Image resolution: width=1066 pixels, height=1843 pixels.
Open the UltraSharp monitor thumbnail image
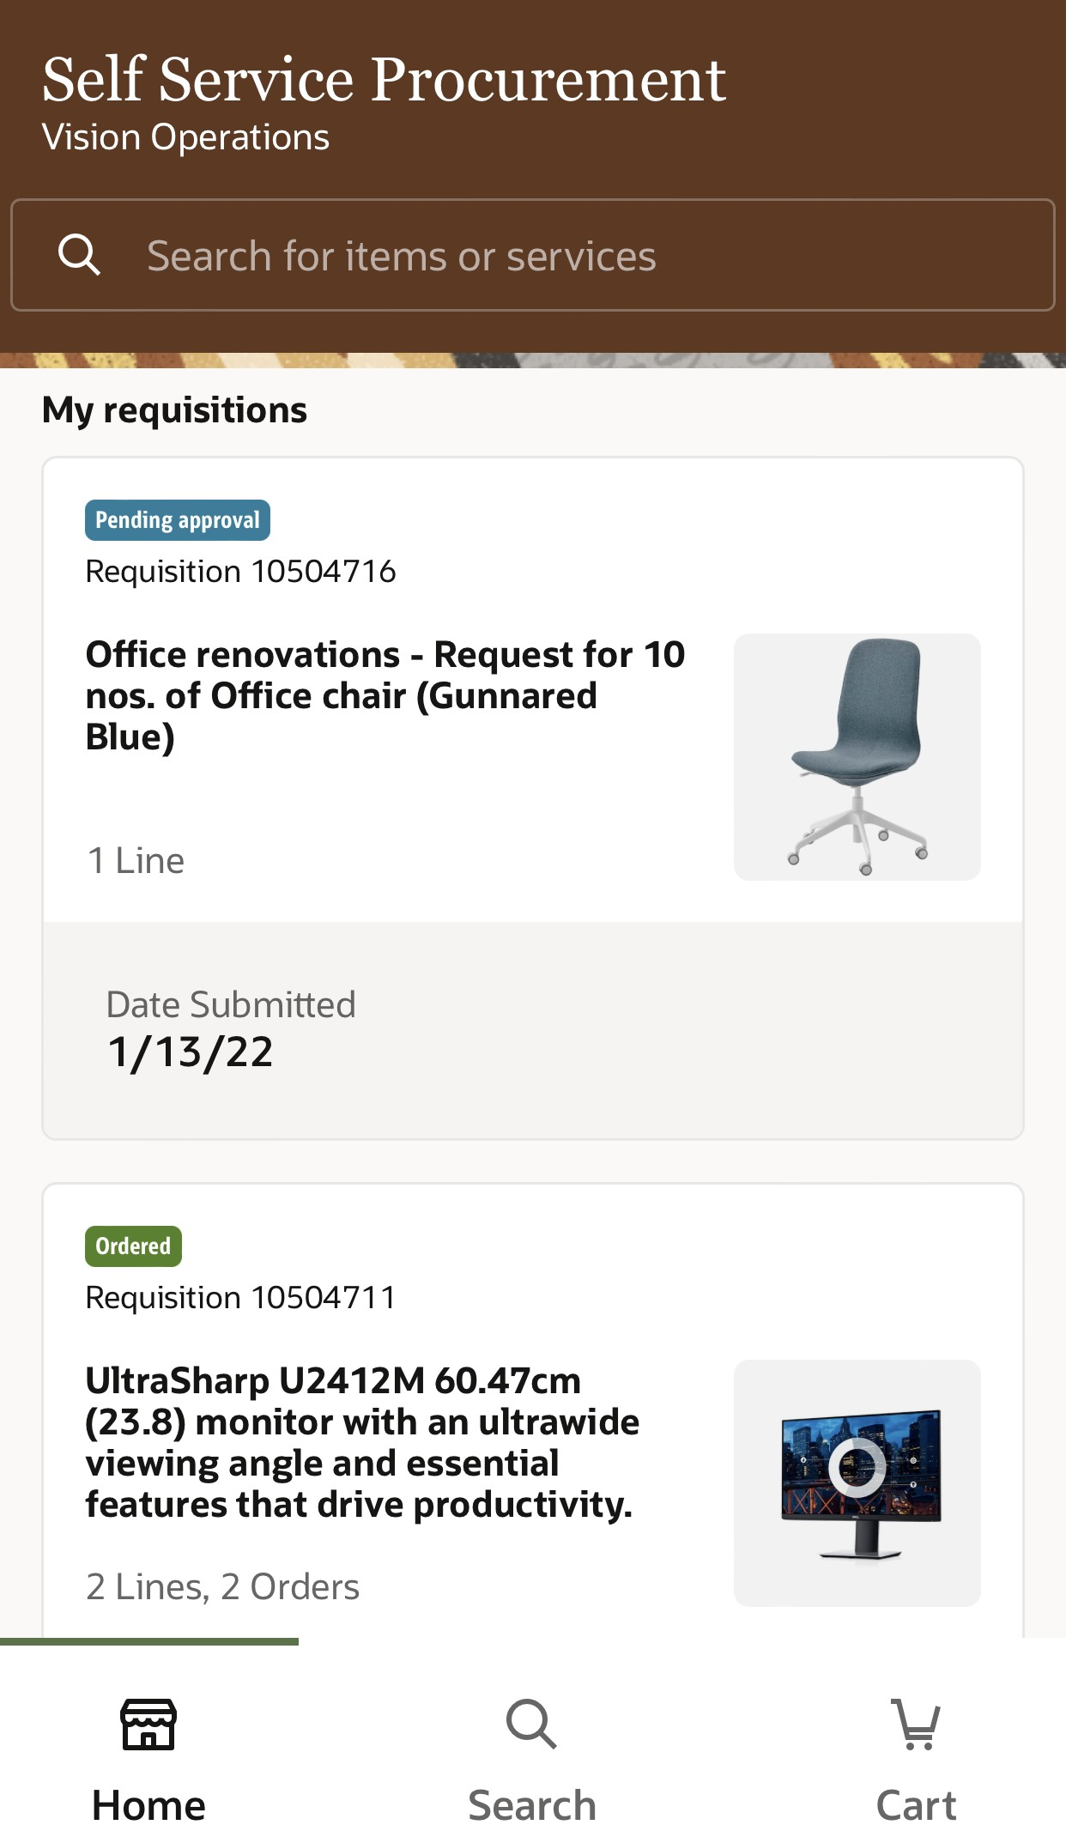(x=857, y=1482)
